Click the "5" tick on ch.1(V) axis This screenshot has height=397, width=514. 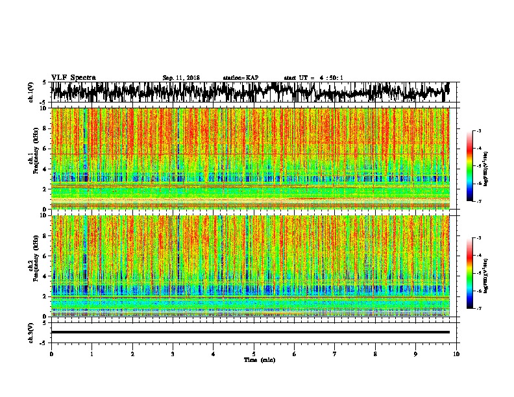point(44,82)
